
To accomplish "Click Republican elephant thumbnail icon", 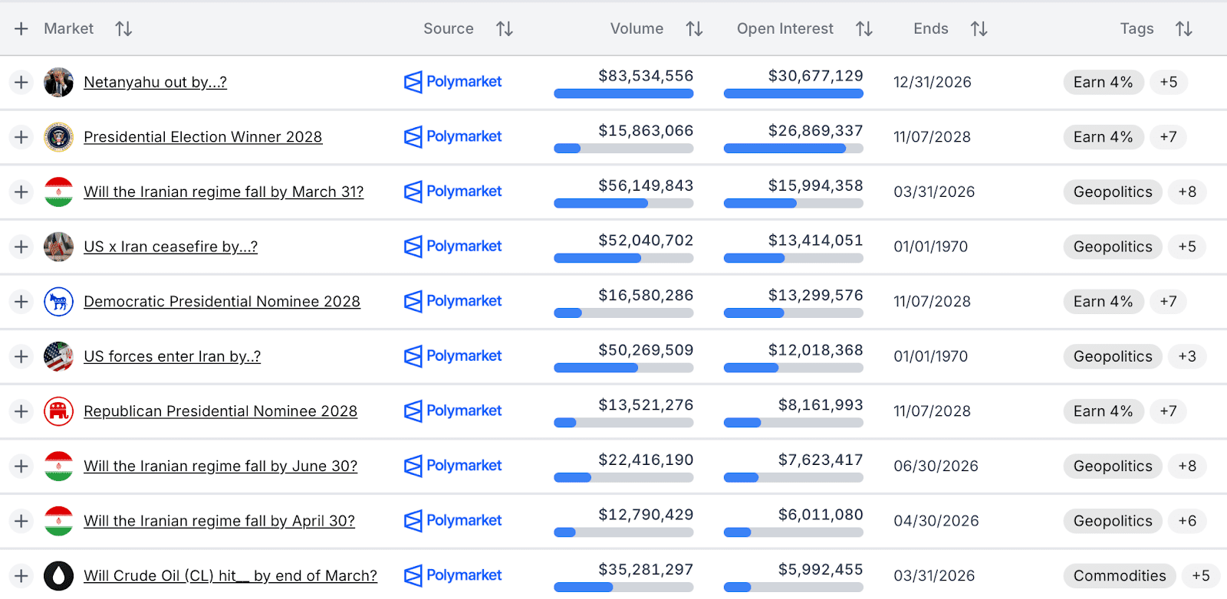I will click(58, 411).
